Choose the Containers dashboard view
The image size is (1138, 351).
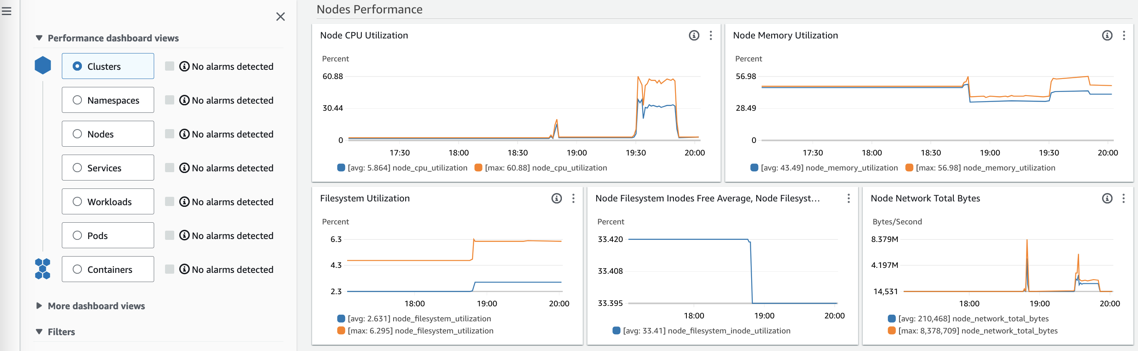[x=77, y=269]
